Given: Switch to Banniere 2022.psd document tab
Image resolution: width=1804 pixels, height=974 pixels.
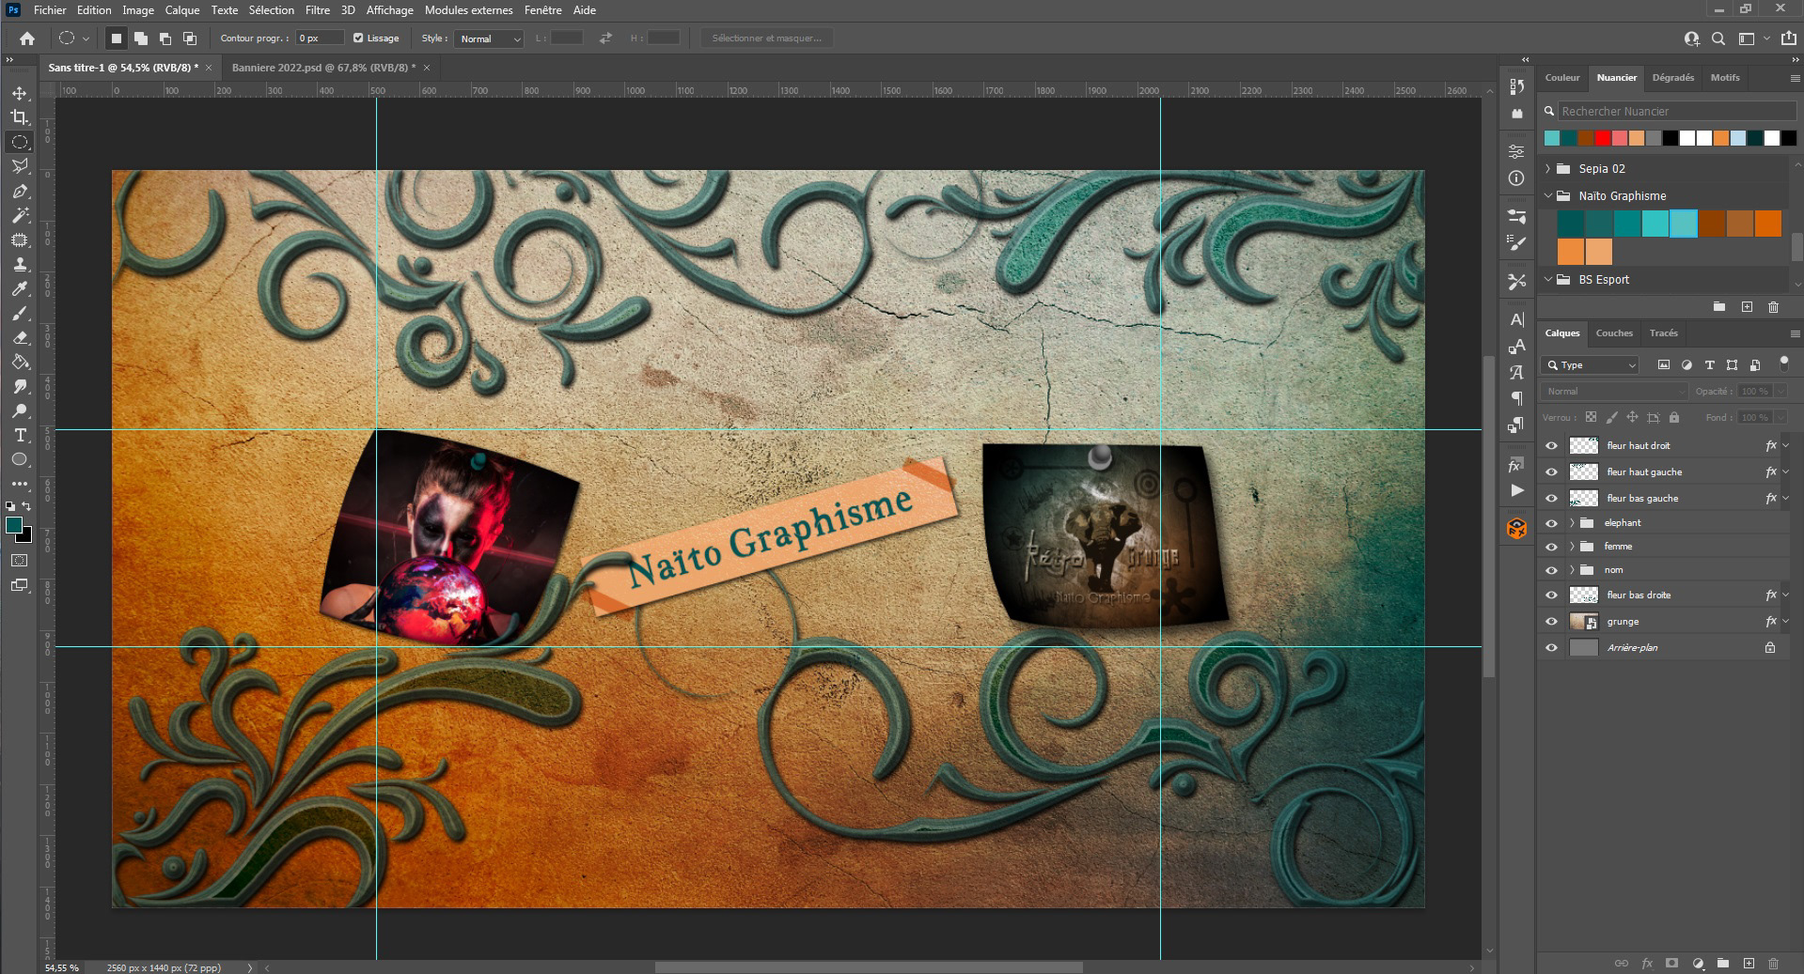Looking at the screenshot, I should pos(322,68).
